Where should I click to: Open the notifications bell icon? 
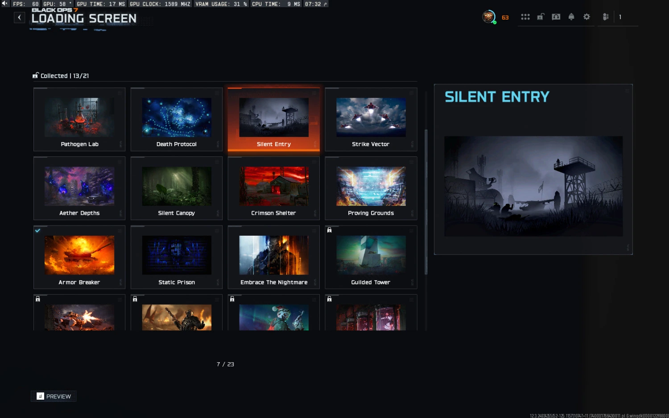pyautogui.click(x=571, y=17)
